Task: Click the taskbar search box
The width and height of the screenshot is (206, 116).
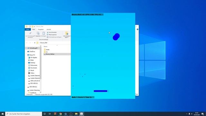Action: tap(23, 114)
